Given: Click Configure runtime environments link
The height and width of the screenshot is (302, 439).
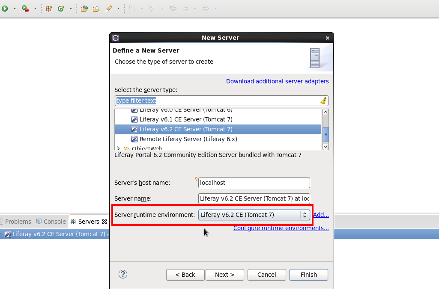Looking at the screenshot, I should pos(281,228).
